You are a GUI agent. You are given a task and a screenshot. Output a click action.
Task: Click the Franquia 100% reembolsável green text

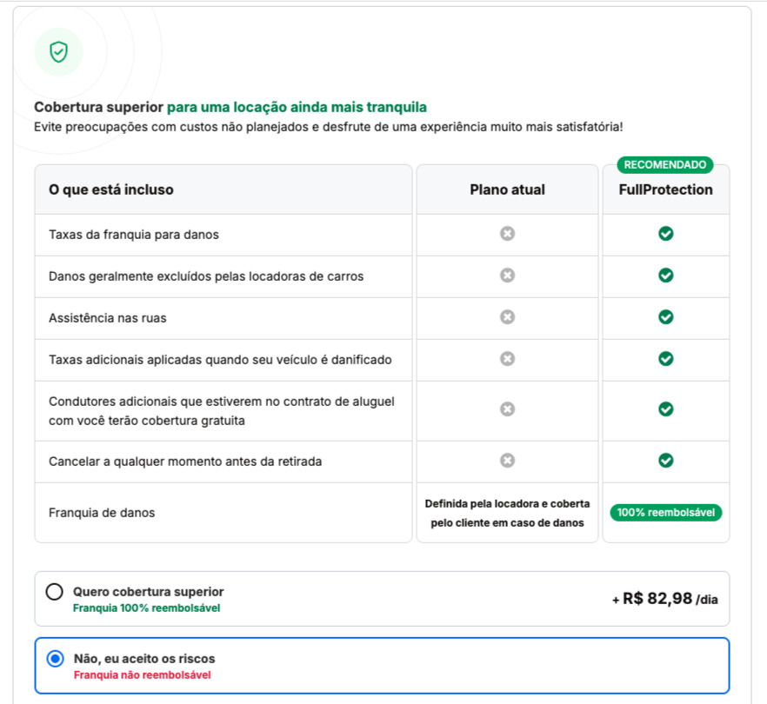[x=146, y=608]
